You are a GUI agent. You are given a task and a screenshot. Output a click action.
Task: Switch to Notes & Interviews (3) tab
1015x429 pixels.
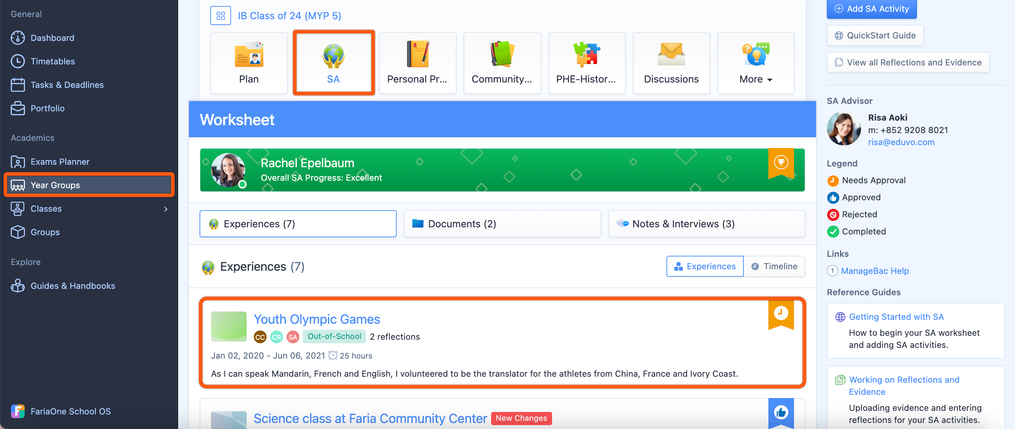[x=706, y=224]
